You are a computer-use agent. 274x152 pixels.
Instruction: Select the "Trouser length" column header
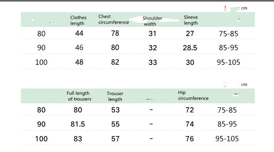[x=115, y=96]
